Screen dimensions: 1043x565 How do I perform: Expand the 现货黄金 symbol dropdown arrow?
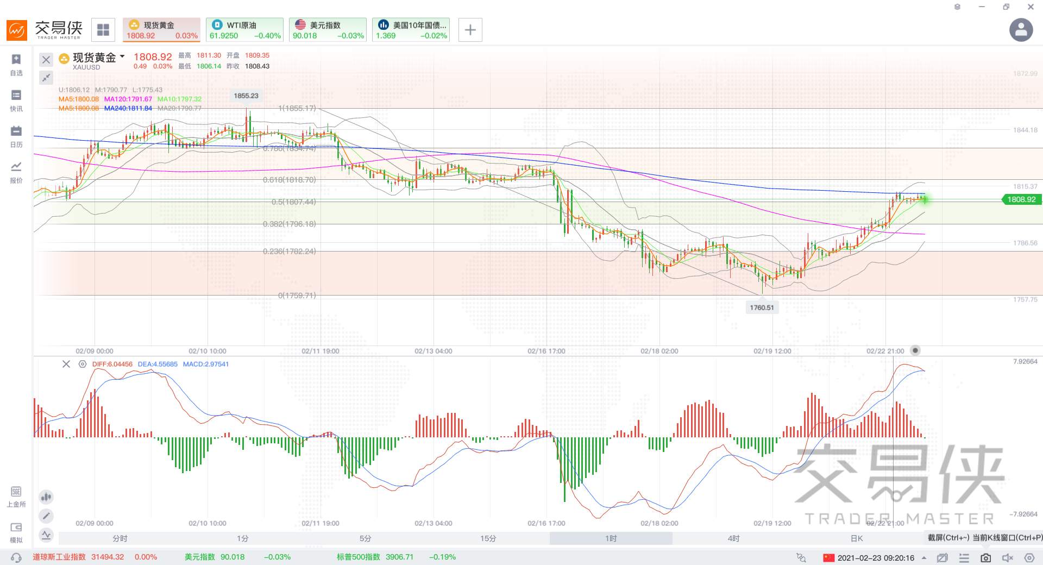coord(122,56)
